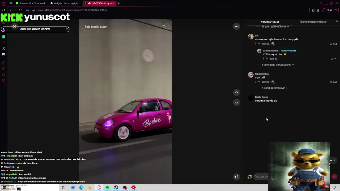Open gül's profile name link

click(x=257, y=36)
